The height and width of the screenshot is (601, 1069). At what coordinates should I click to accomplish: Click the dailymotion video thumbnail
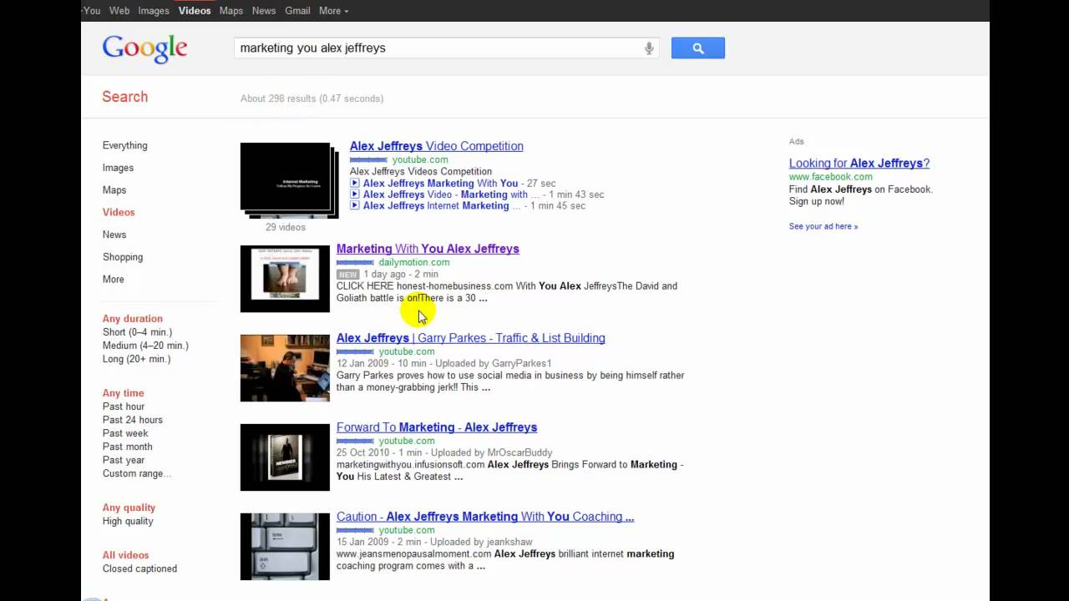(285, 279)
